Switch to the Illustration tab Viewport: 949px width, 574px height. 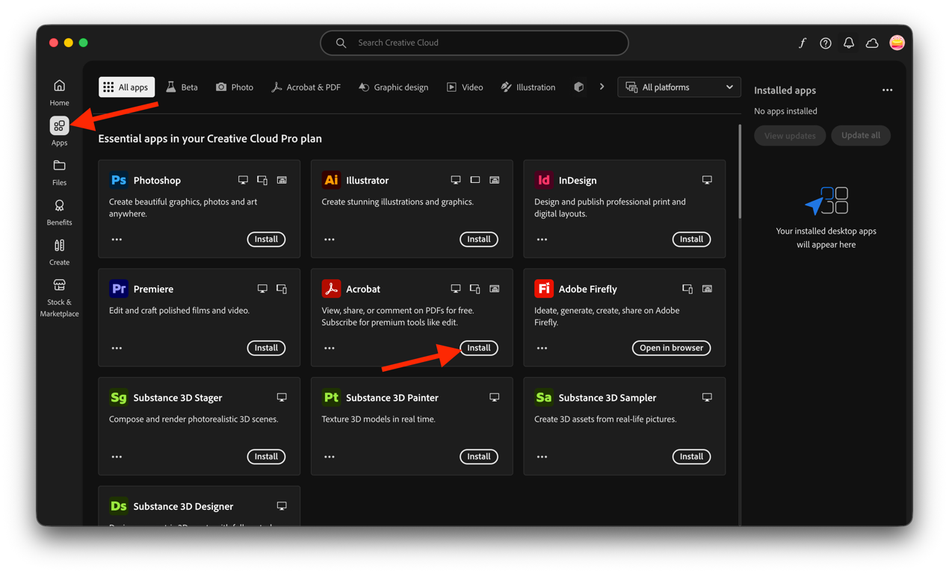click(x=528, y=87)
